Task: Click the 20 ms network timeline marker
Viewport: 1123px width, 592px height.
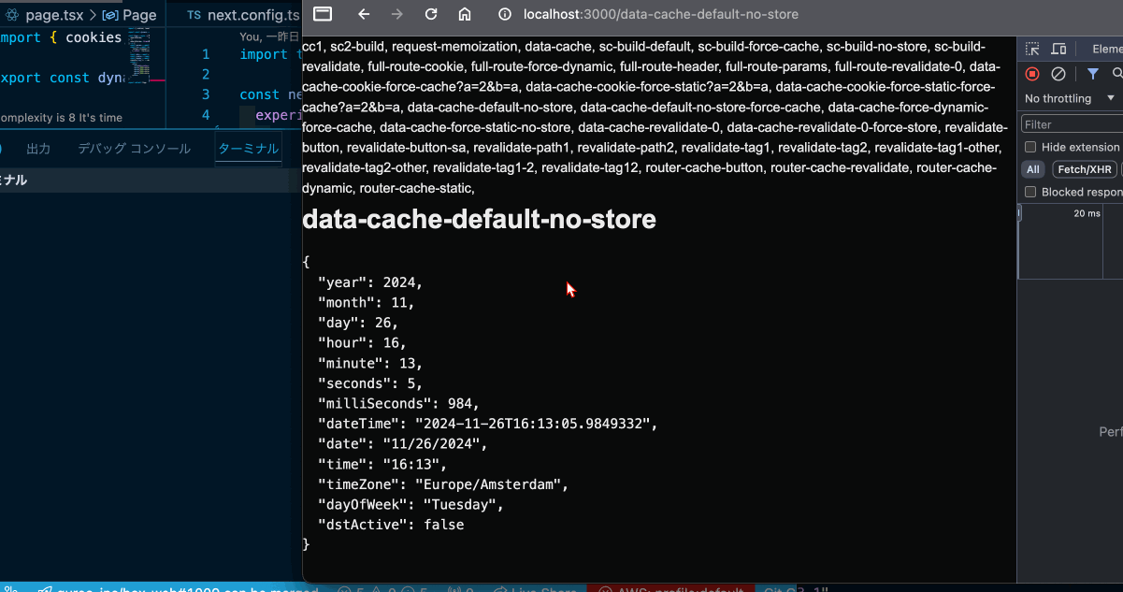Action: point(1087,213)
